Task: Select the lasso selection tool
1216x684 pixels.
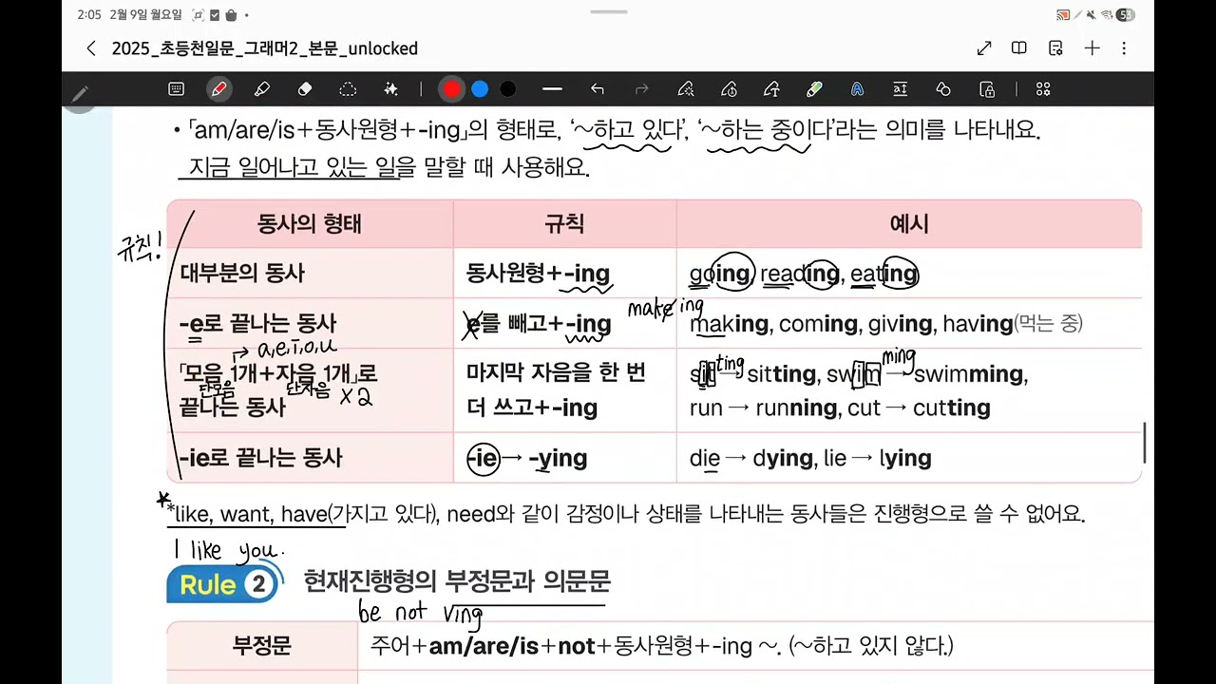Action: click(348, 89)
